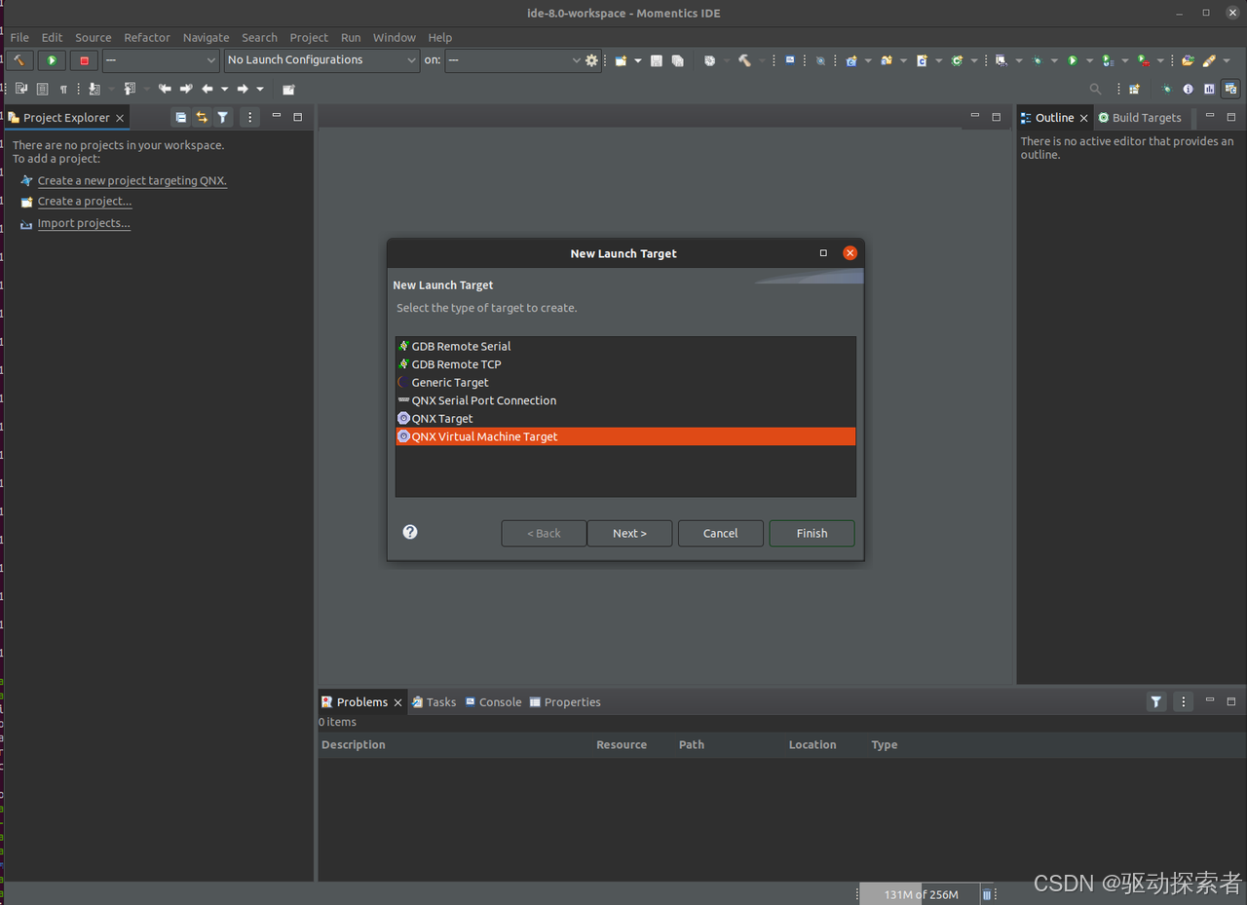Screen dimensions: 1247x905
Task: Switch to the System Information perspective icon
Action: (1188, 89)
